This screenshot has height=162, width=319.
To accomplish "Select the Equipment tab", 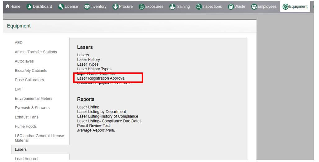I will [295, 7].
